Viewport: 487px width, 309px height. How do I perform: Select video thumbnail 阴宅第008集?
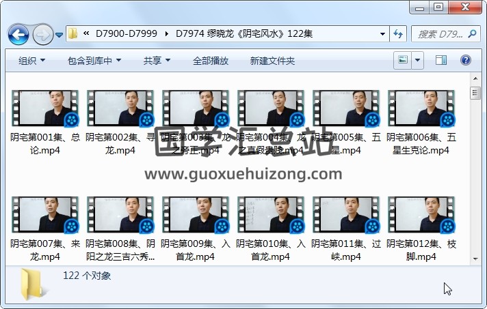coord(120,215)
